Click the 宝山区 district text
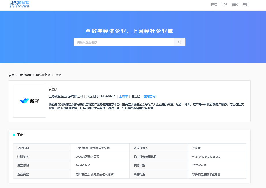The width and height of the screenshot is (266, 188). pyautogui.click(x=136, y=96)
